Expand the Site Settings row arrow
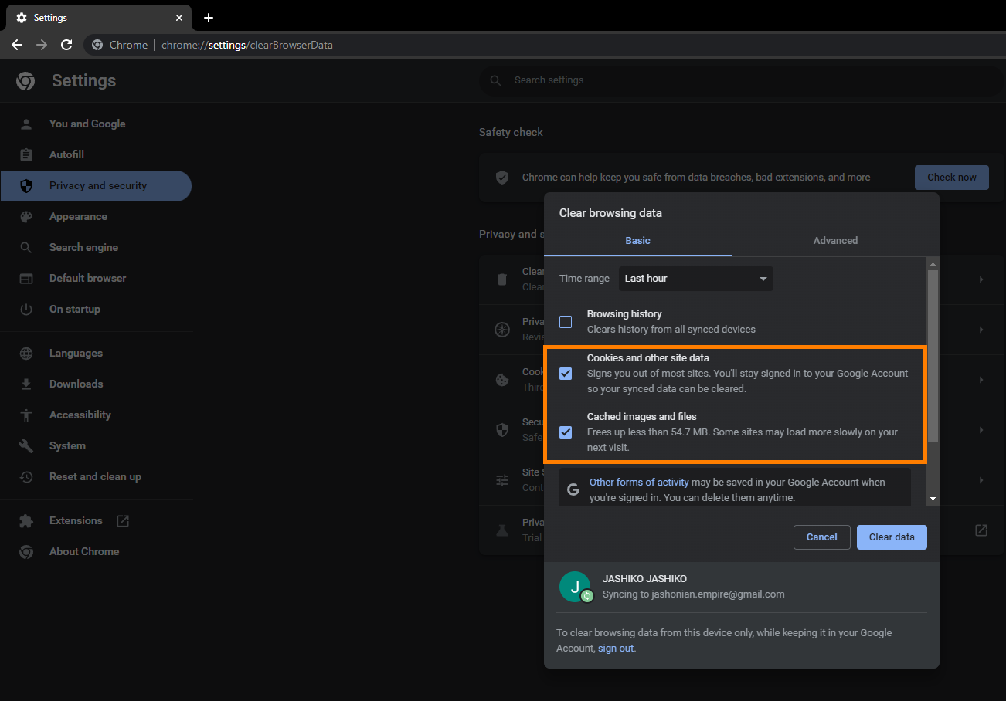Viewport: 1006px width, 701px height. coord(981,479)
